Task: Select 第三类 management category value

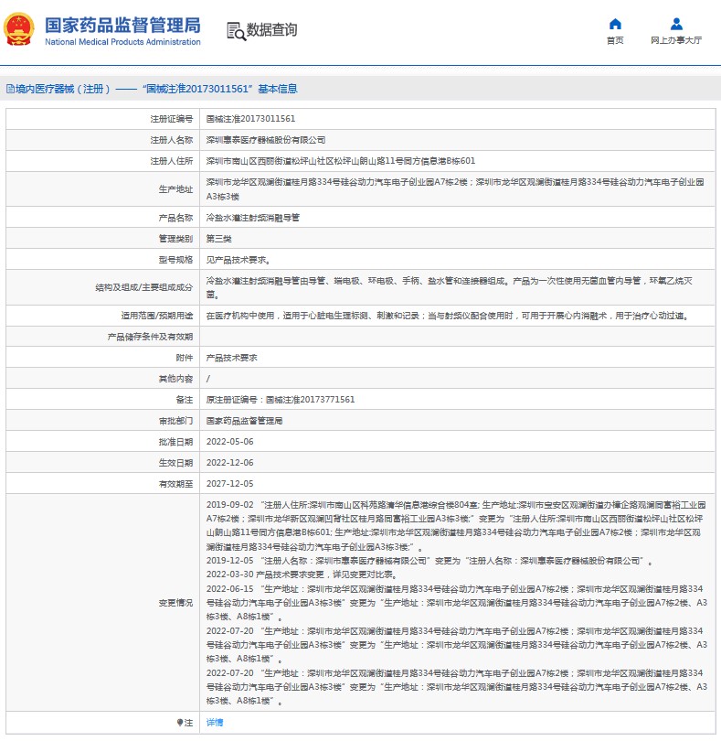Action: [218, 239]
